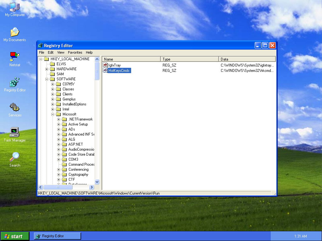Expand the ADs key
Image resolution: width=322 pixels, height=241 pixels.
click(58, 129)
